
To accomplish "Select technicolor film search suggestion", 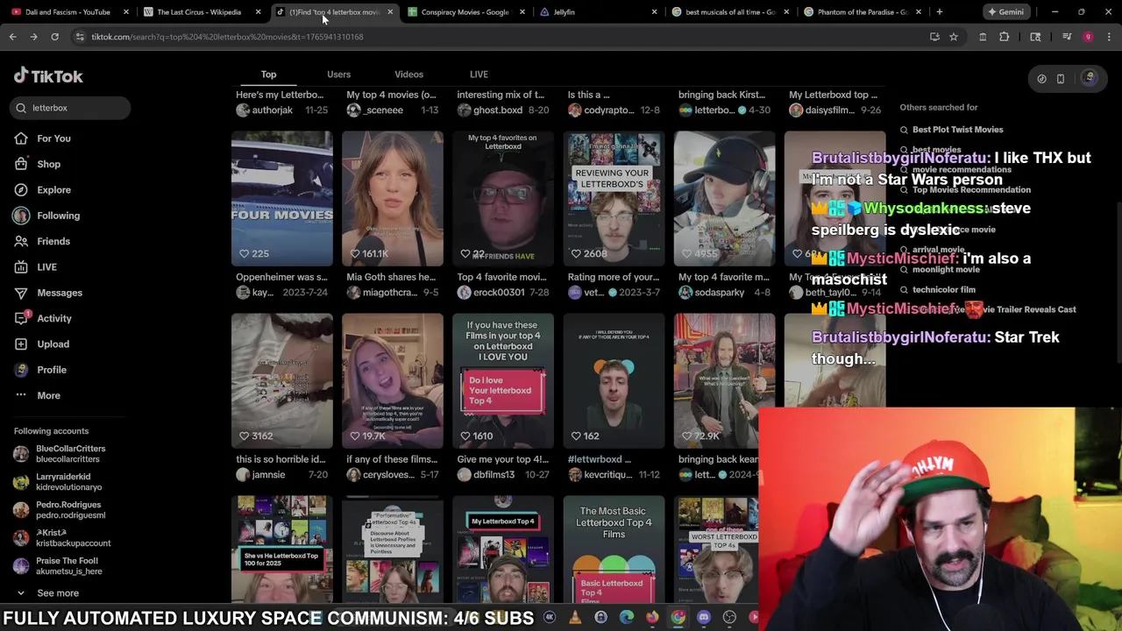I will (943, 289).
